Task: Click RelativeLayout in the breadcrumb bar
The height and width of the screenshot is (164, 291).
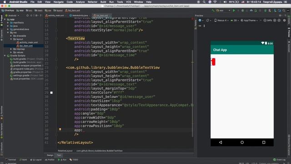Action: [x=65, y=151]
